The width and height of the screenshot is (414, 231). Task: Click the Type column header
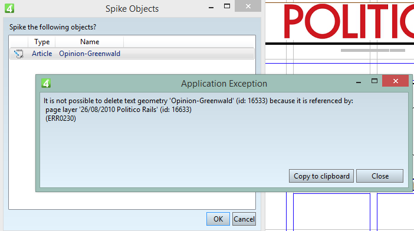42,42
